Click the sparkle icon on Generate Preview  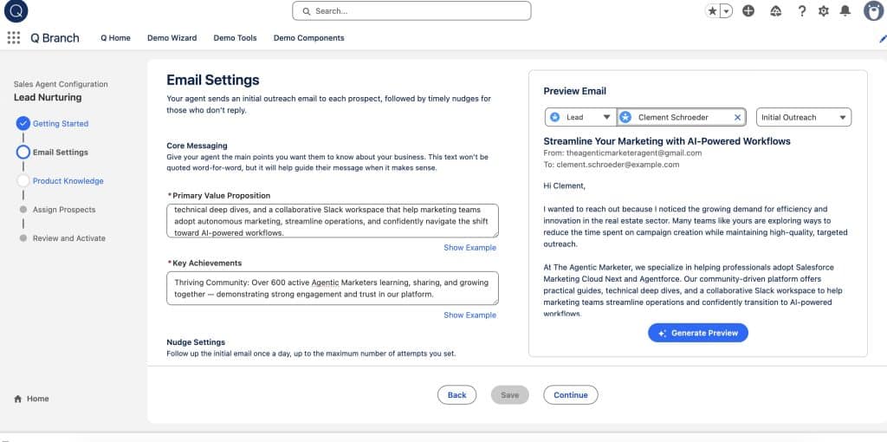pos(663,334)
